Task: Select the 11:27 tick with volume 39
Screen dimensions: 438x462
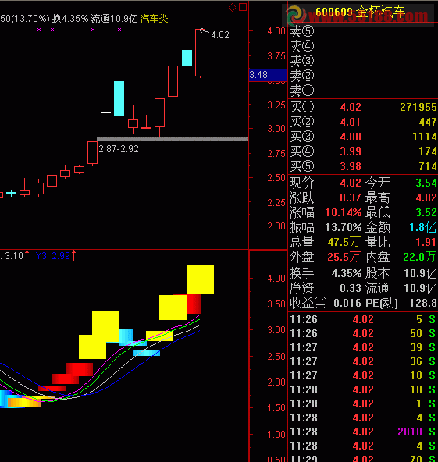Action: point(363,347)
